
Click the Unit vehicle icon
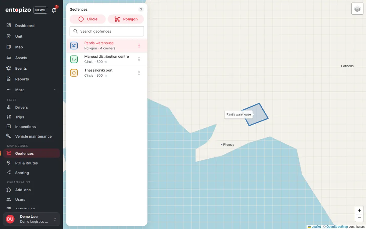click(9, 36)
